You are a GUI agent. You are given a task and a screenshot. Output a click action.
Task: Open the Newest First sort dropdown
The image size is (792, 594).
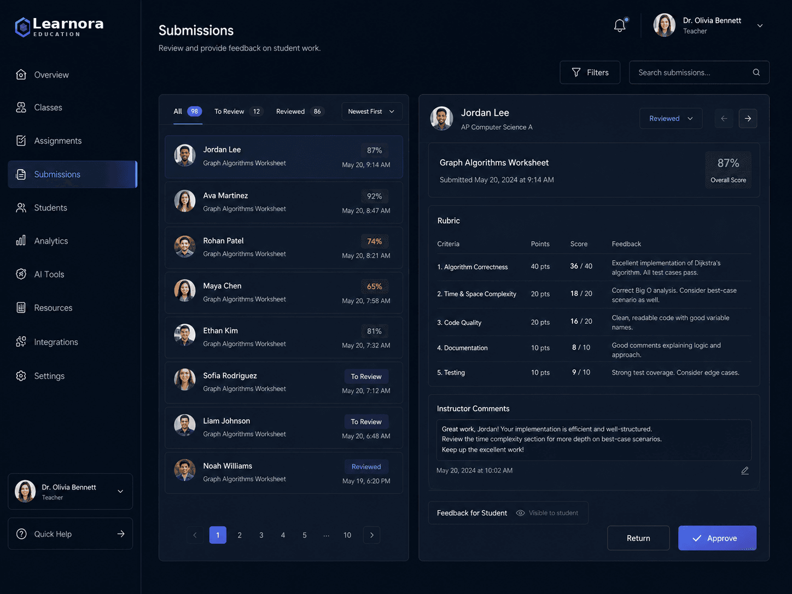click(372, 112)
